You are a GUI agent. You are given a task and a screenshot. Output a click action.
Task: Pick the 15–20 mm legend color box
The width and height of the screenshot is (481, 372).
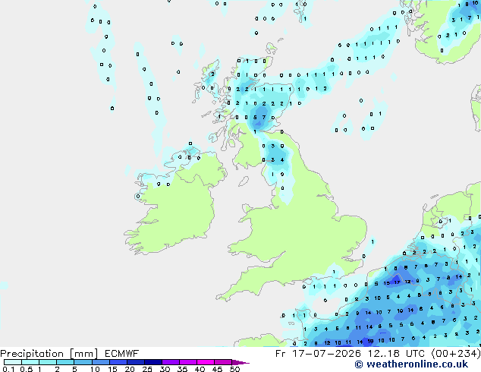click(118, 362)
